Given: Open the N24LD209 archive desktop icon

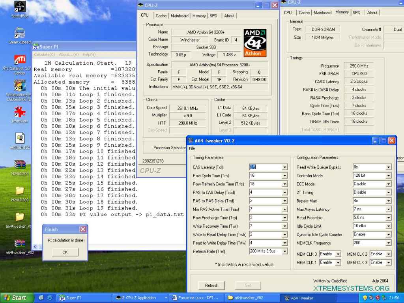Looking at the screenshot, I should 20,165.
